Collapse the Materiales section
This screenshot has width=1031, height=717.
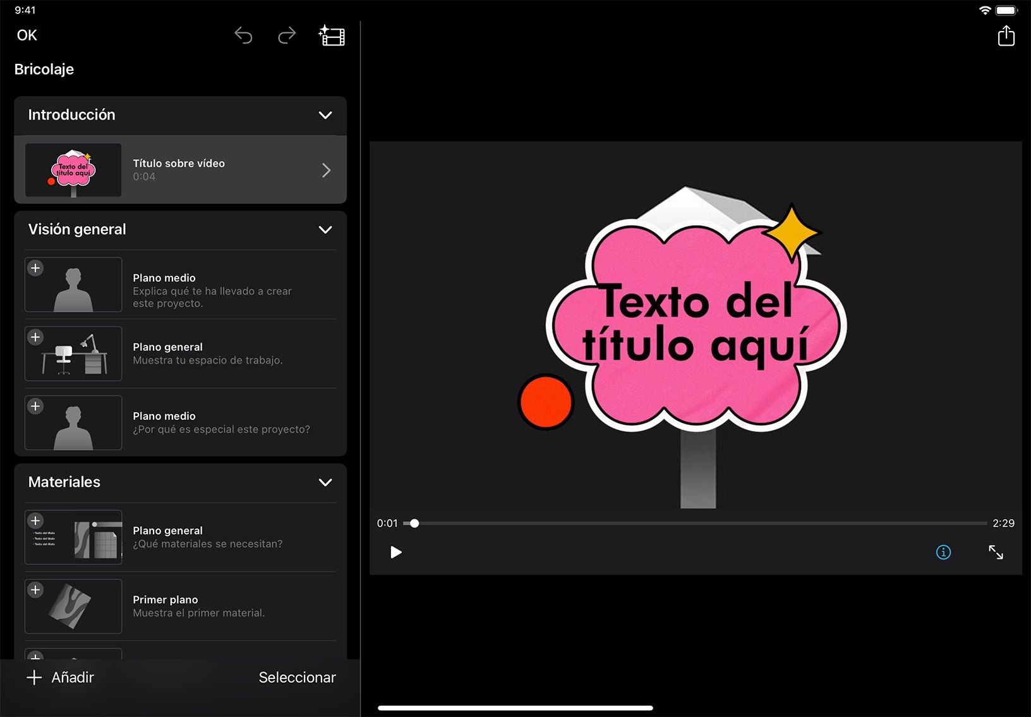pyautogui.click(x=325, y=482)
